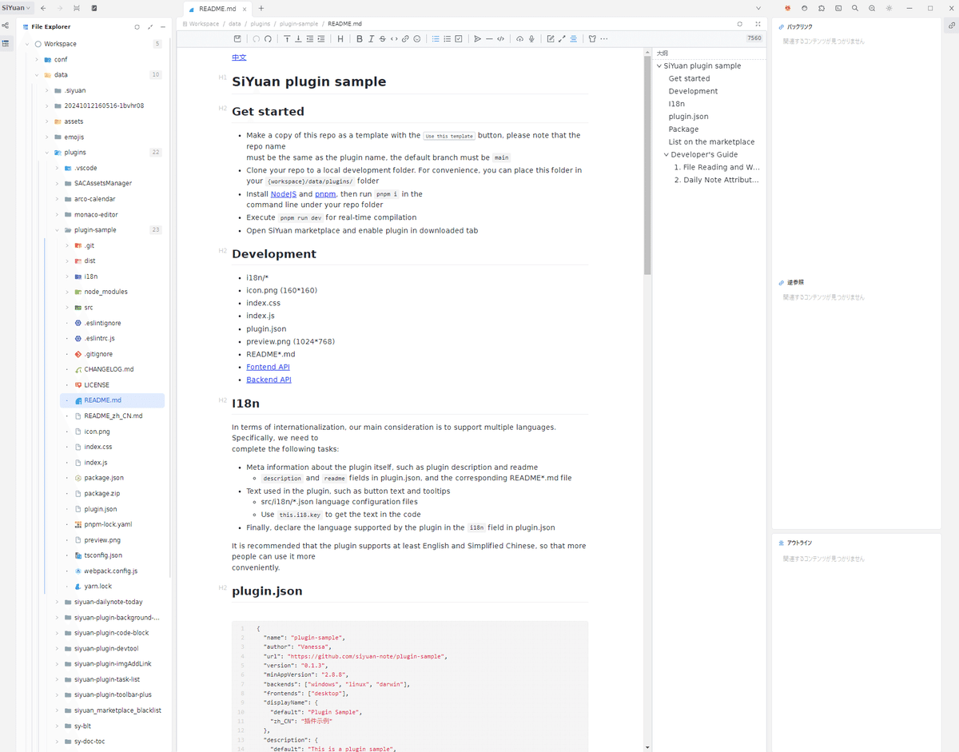The image size is (959, 752).
Task: Apply bold formatting
Action: coord(360,38)
